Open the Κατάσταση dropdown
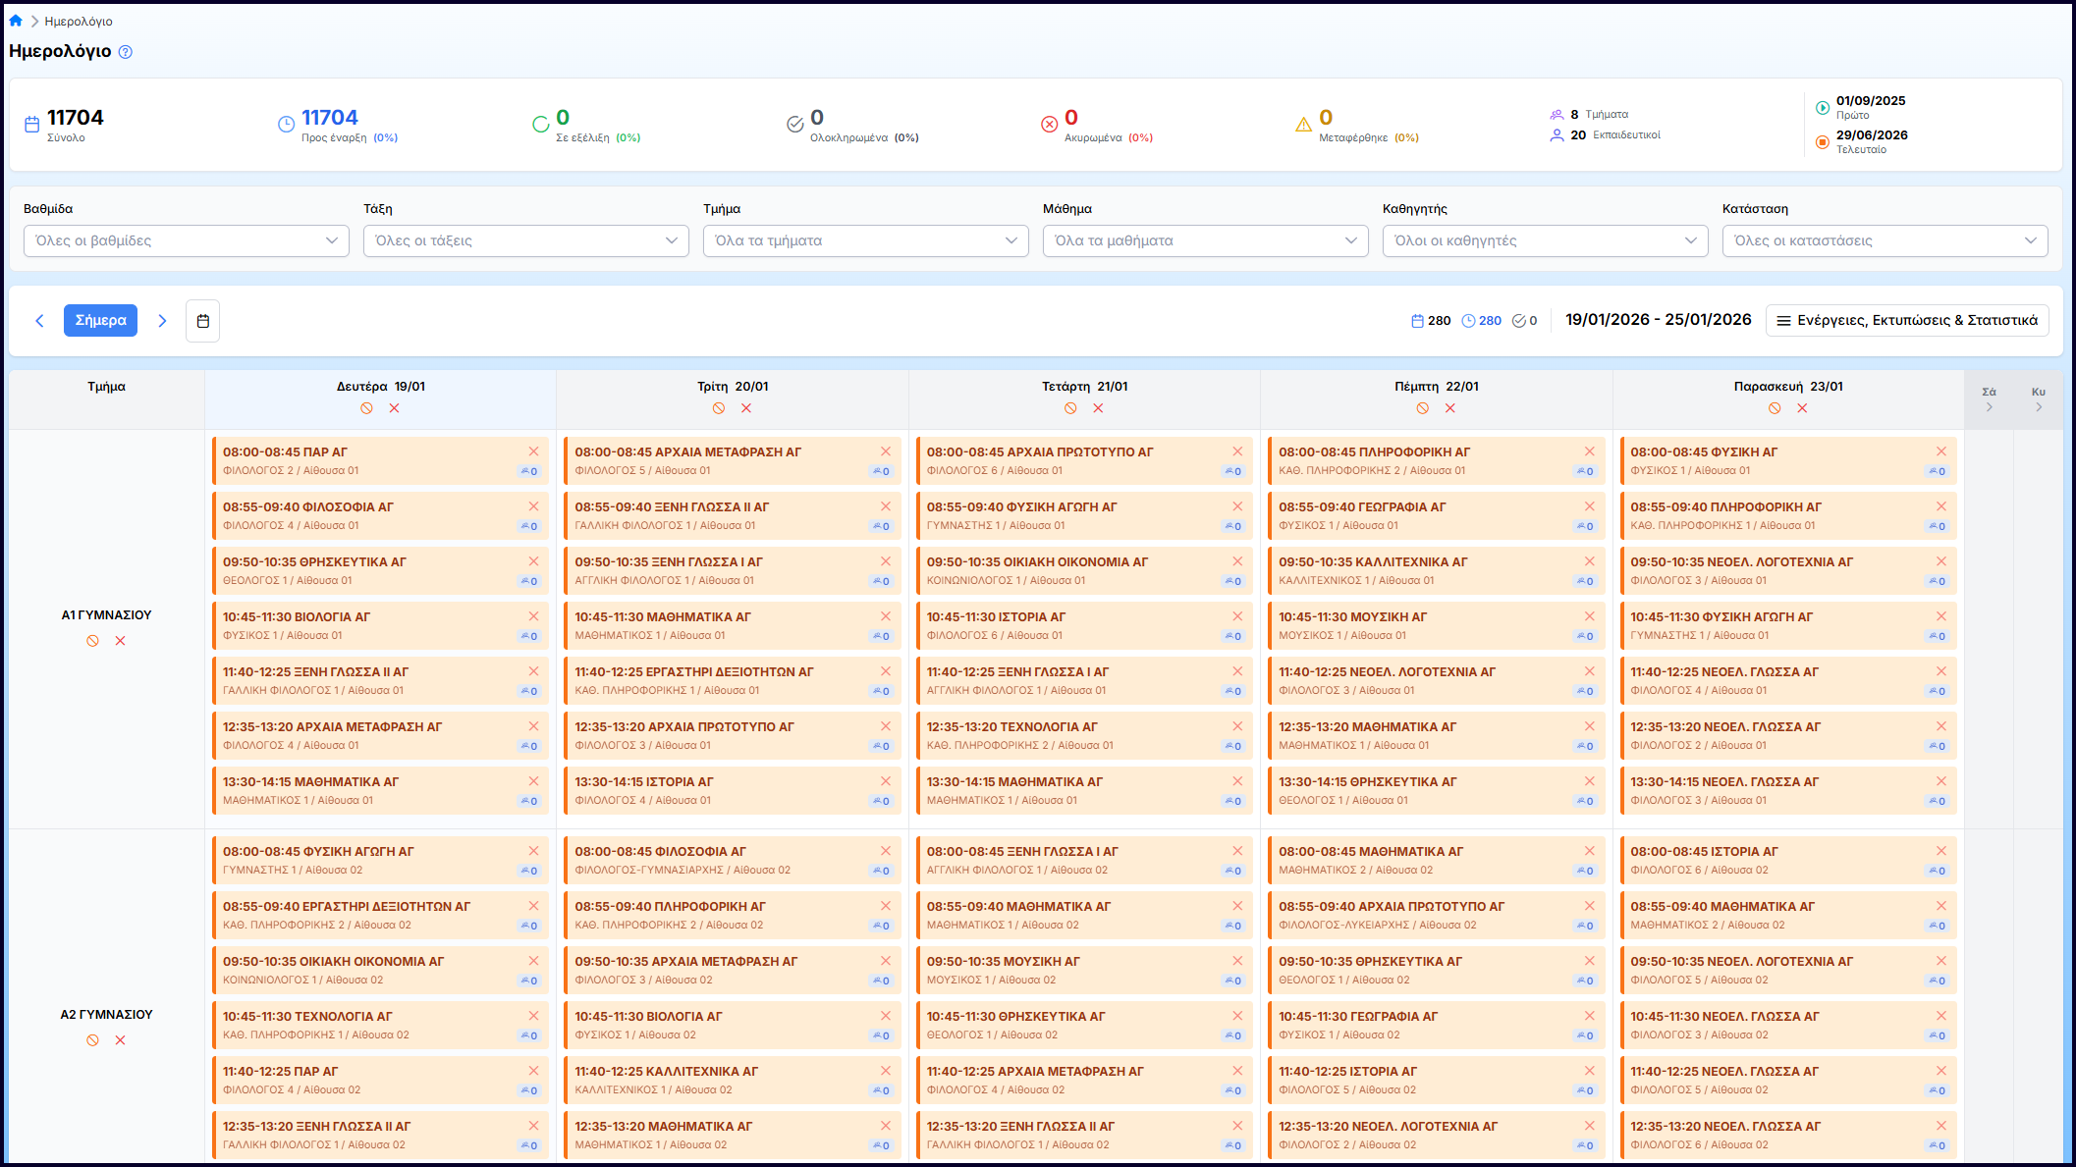 (x=1885, y=240)
